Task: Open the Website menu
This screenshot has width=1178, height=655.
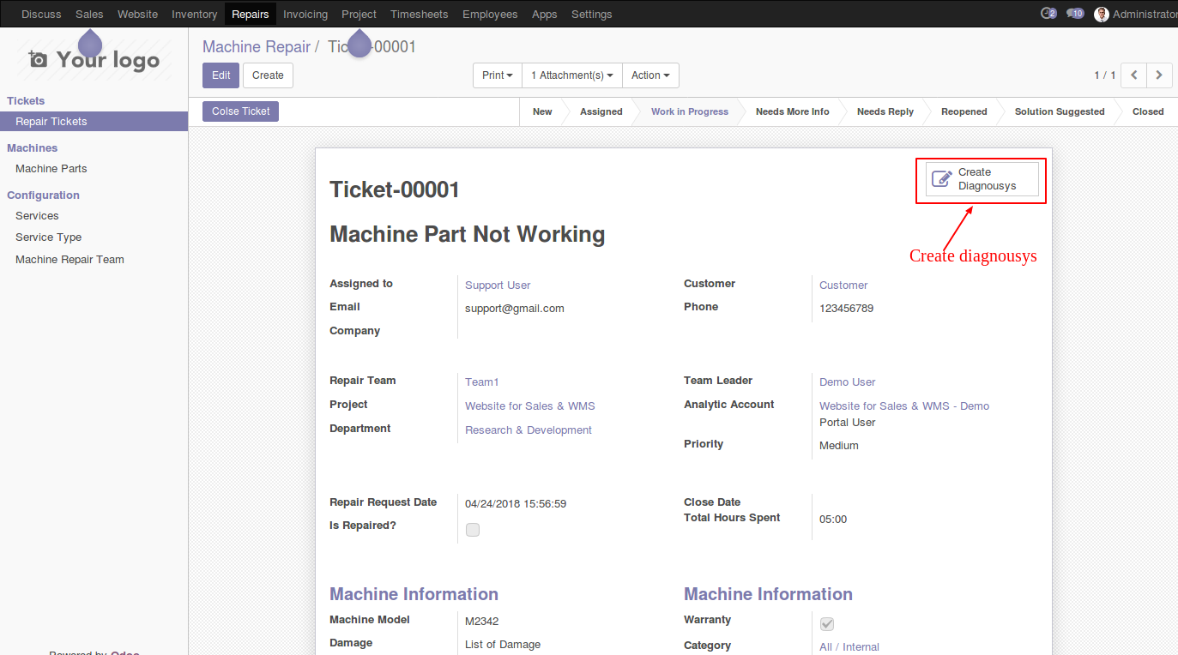Action: coord(137,14)
